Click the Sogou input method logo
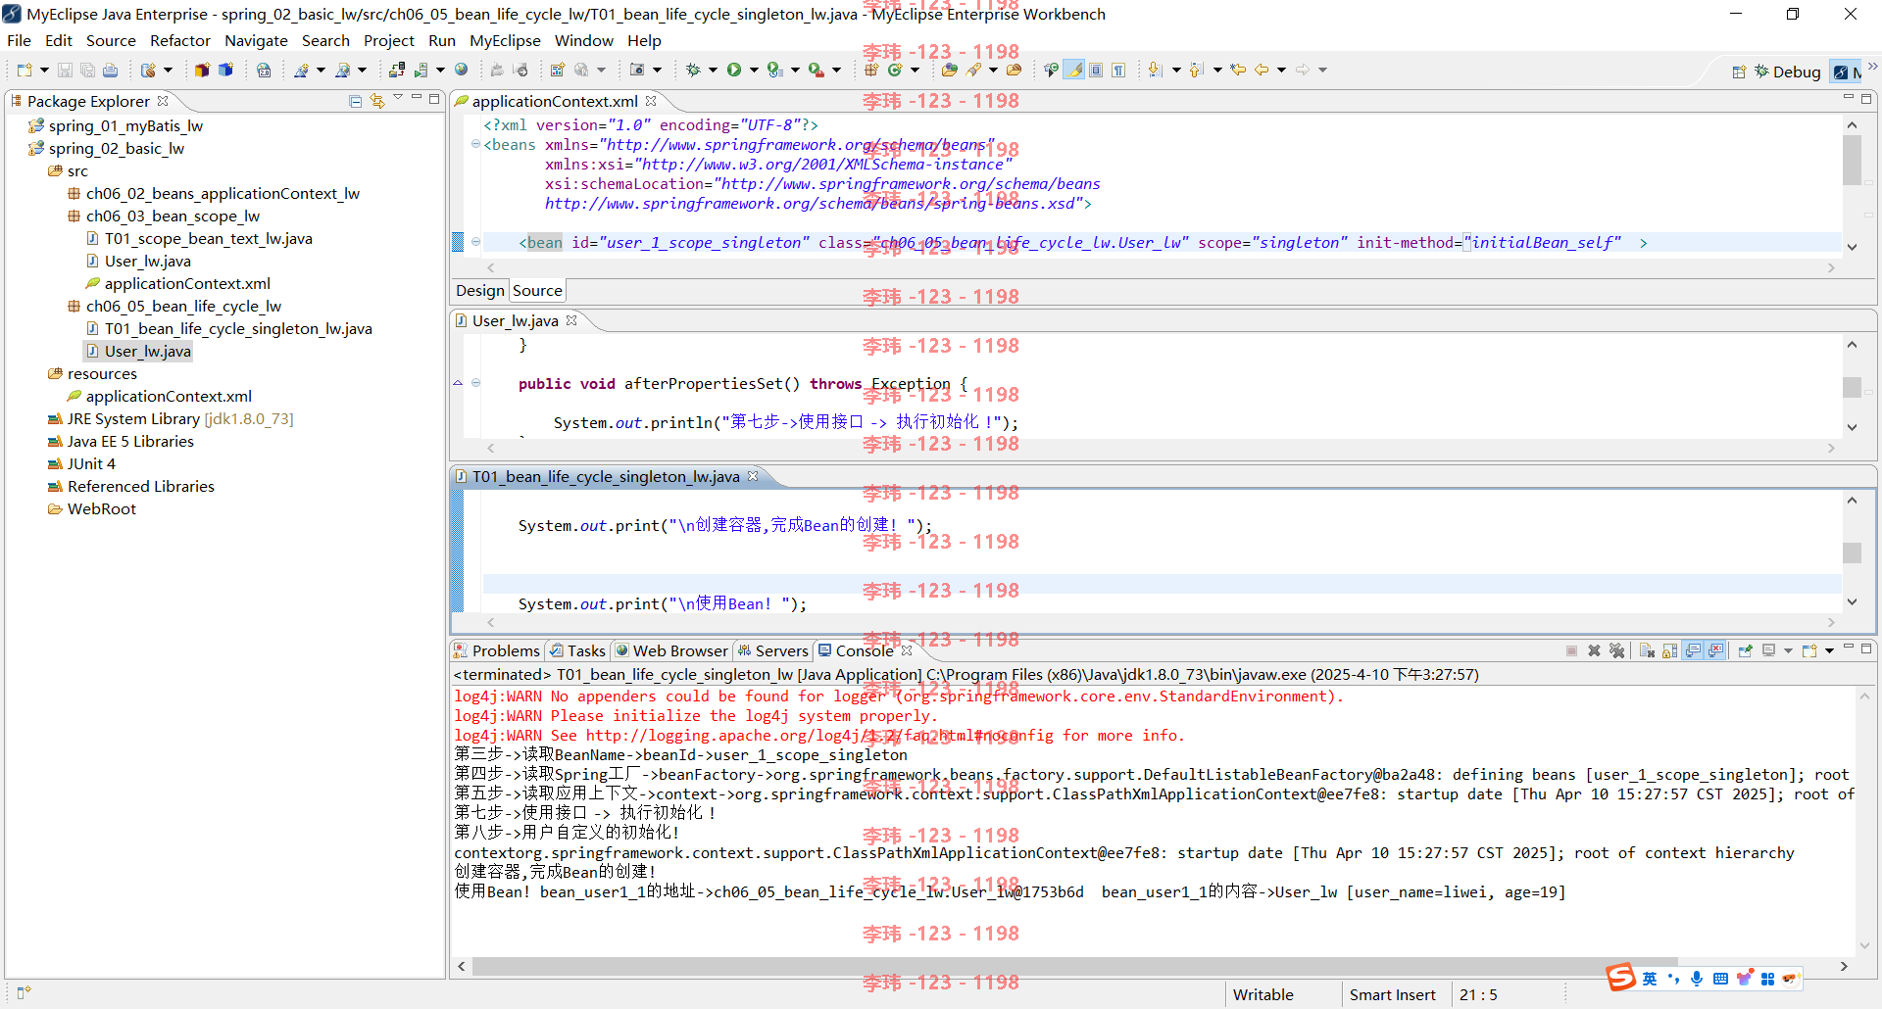 (1620, 977)
